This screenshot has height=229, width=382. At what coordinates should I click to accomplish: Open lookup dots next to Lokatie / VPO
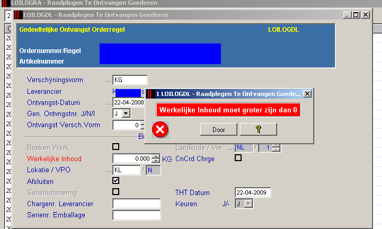tap(109, 171)
